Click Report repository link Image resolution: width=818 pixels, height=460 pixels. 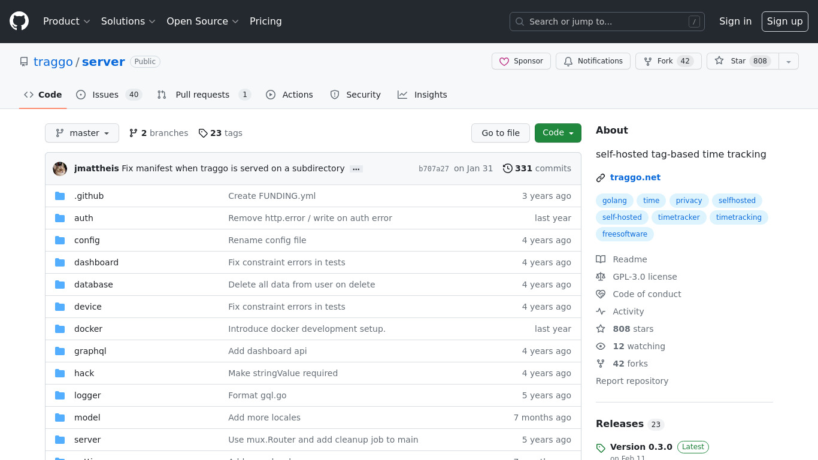tap(632, 381)
